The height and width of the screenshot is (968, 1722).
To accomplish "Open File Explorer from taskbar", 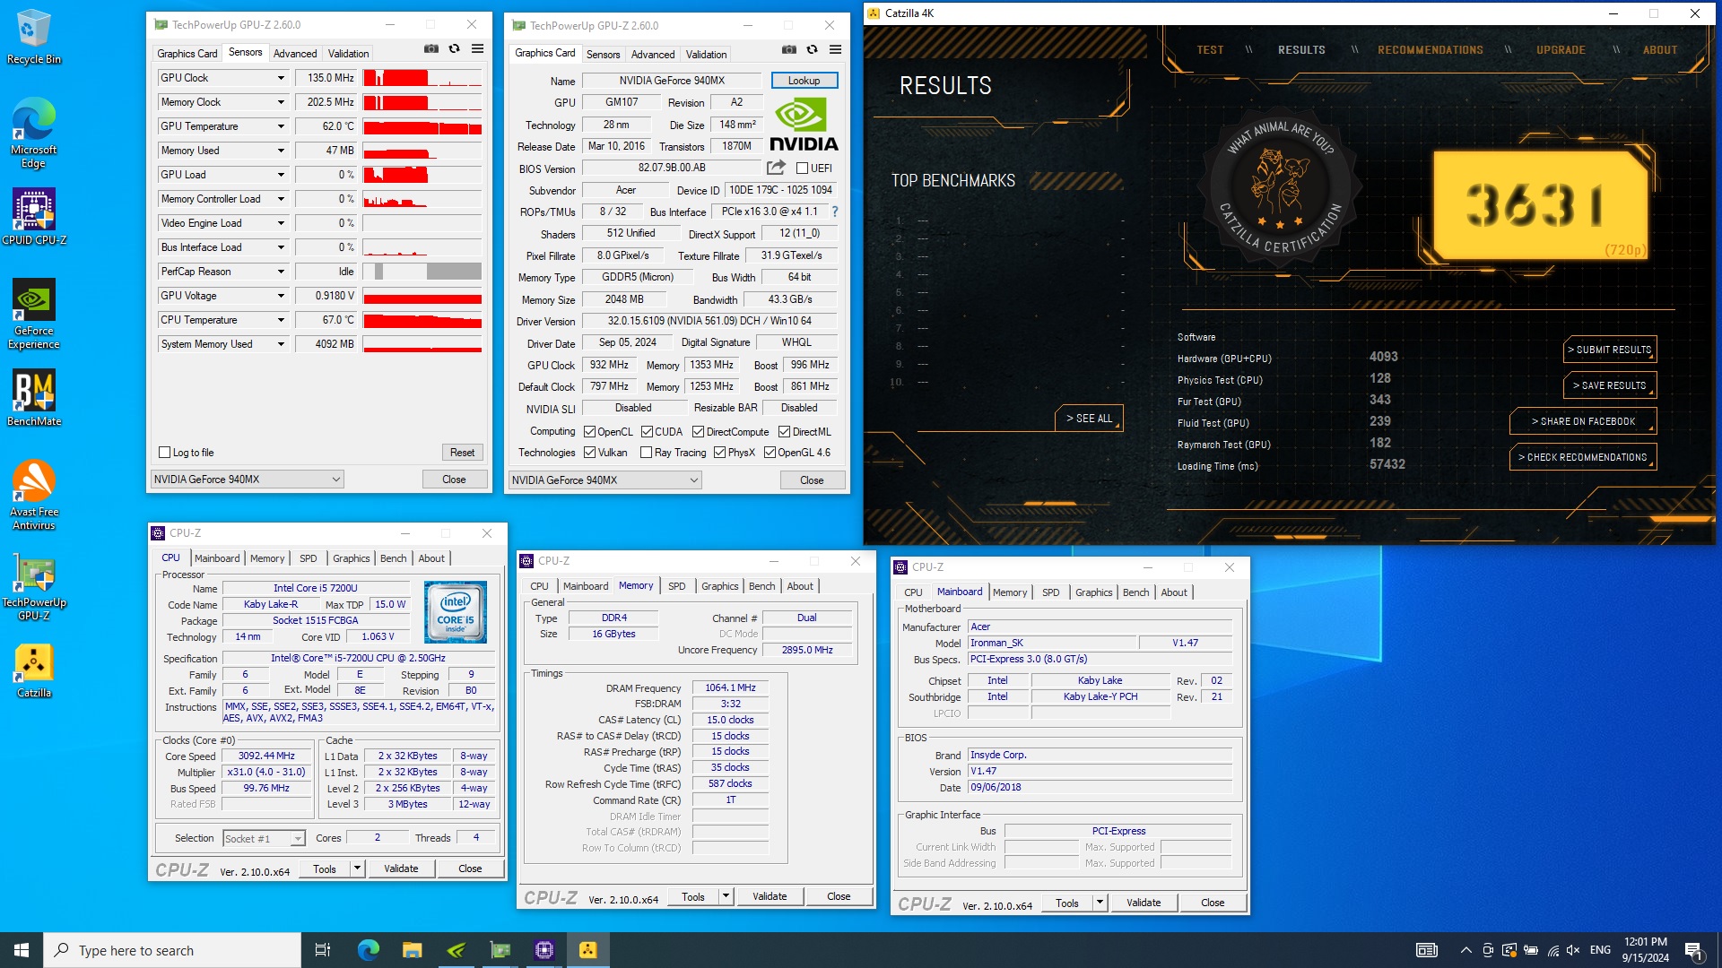I will (x=412, y=950).
